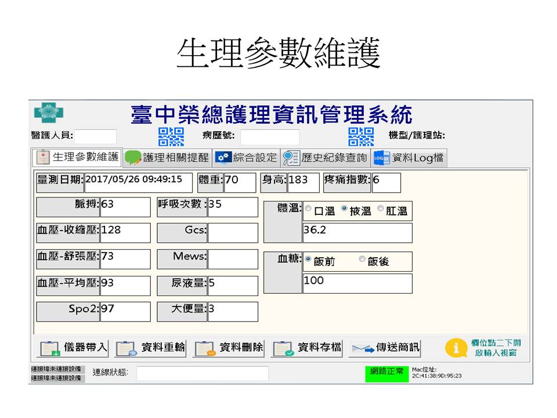Click the empty Gcs input field

click(233, 233)
